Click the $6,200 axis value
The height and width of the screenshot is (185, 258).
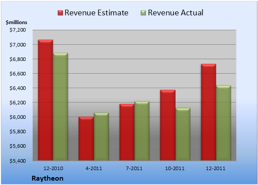tap(18, 103)
